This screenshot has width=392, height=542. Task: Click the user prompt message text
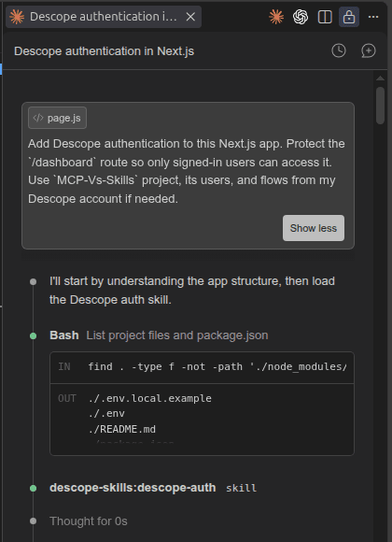click(187, 171)
